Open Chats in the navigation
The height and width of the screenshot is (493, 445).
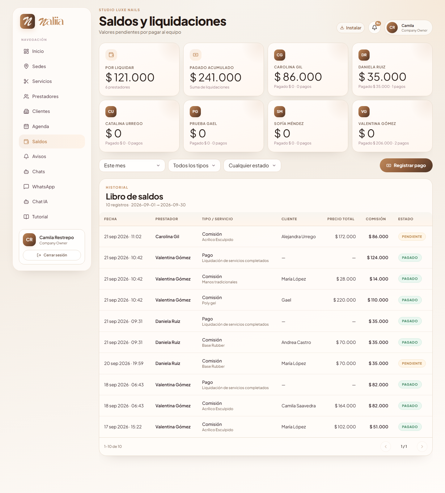pos(52,172)
